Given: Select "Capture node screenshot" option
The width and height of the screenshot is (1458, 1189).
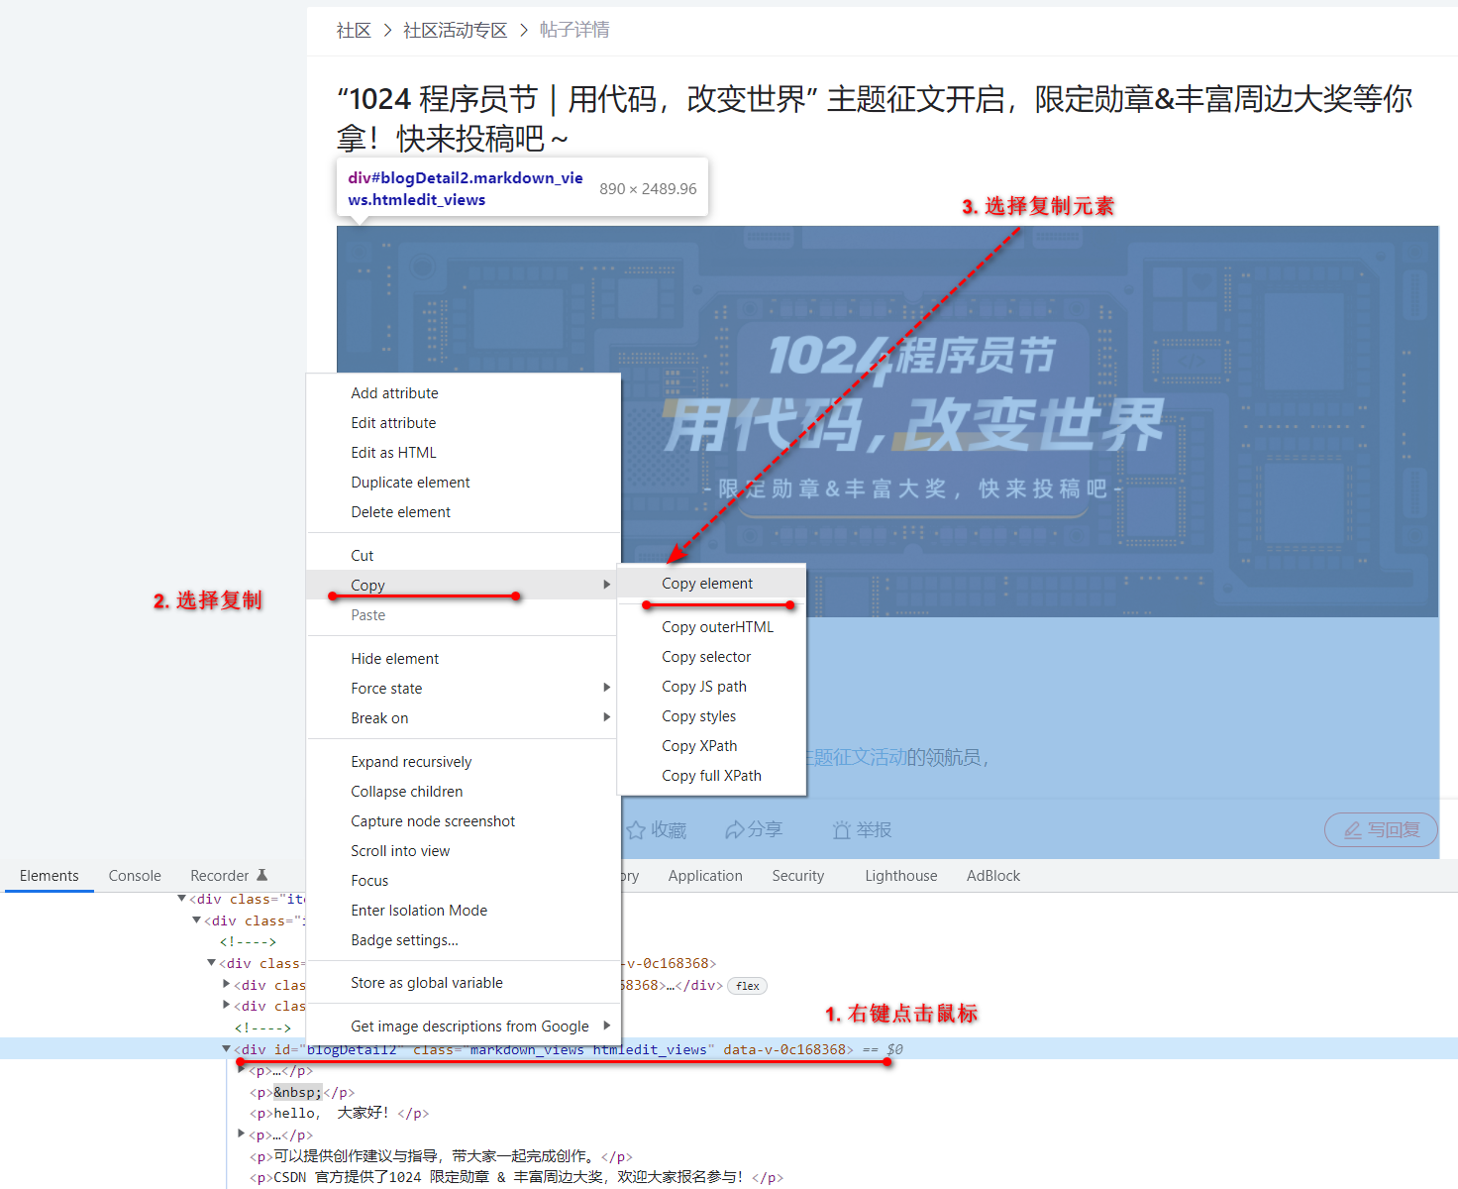Looking at the screenshot, I should [433, 820].
